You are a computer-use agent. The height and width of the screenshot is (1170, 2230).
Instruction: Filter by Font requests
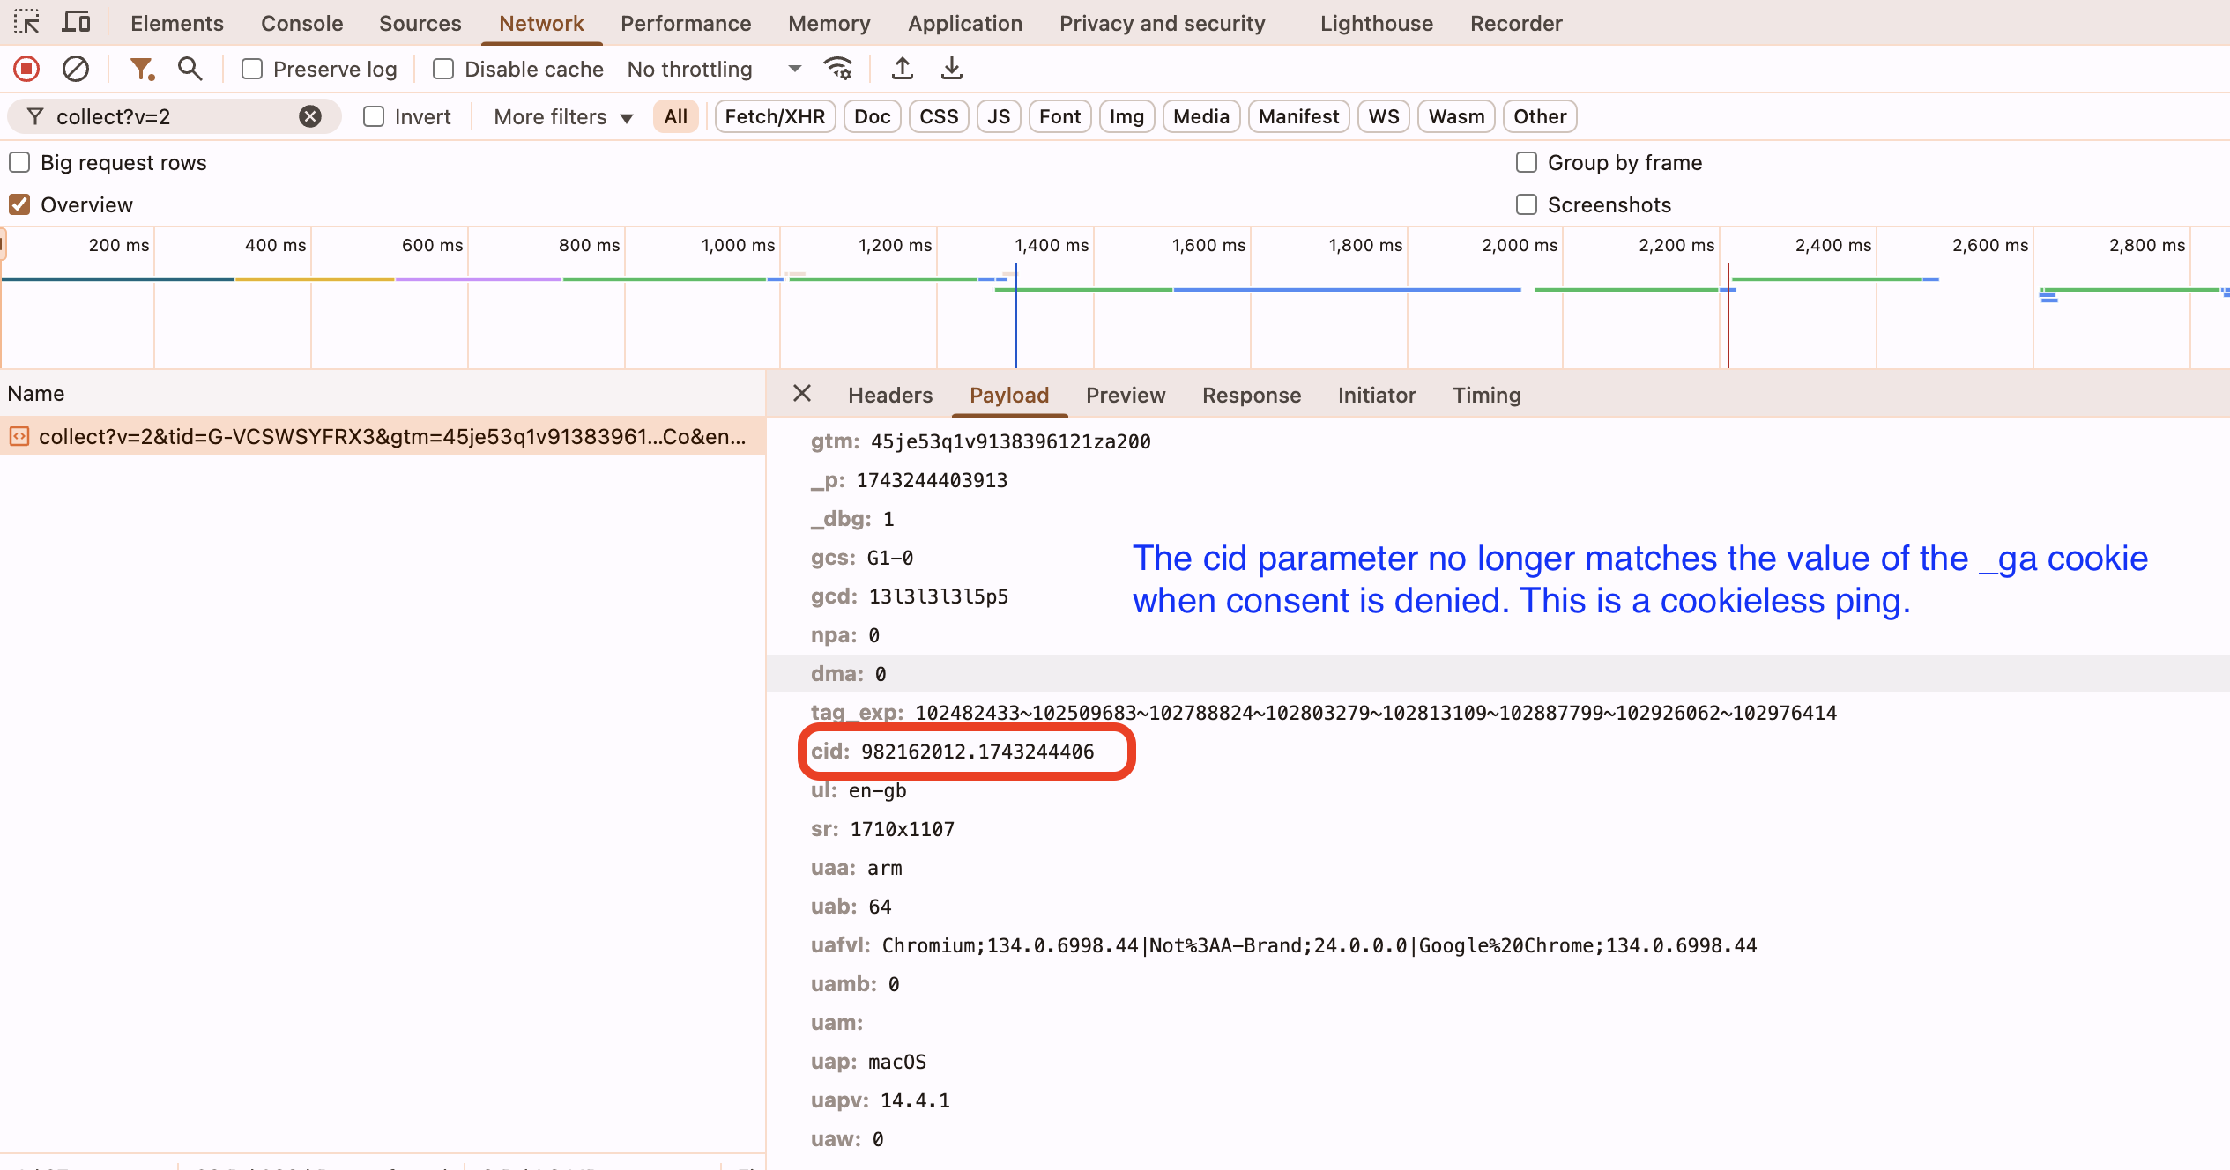coord(1059,116)
